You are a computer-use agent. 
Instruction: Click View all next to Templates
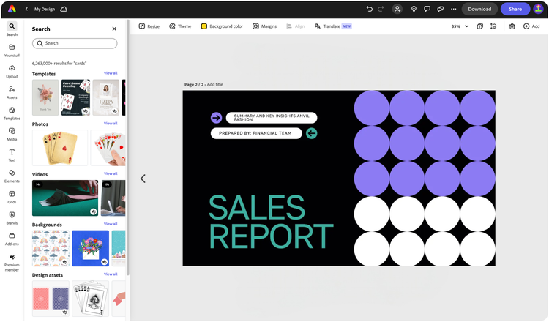pos(111,73)
